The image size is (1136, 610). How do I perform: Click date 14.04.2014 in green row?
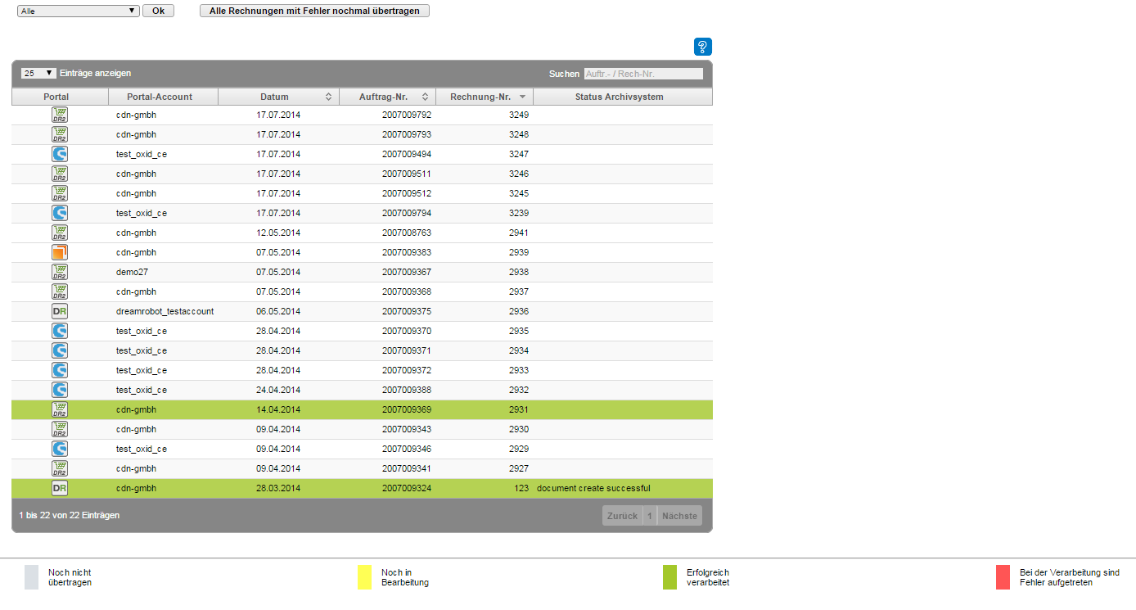click(x=278, y=409)
